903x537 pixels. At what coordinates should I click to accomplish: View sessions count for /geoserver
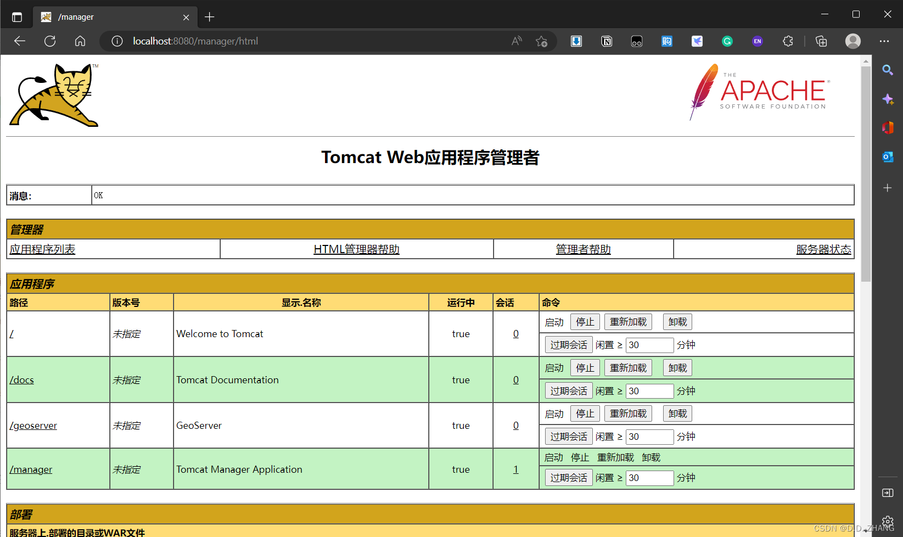point(516,426)
